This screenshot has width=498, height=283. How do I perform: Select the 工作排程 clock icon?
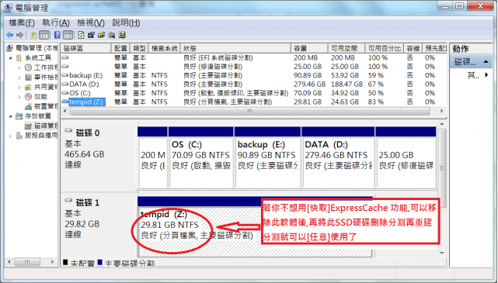click(29, 67)
